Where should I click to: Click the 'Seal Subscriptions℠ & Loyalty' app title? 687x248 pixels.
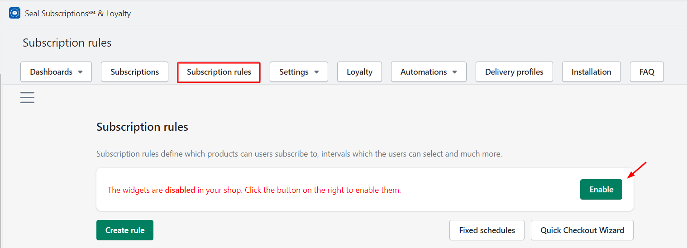click(x=78, y=14)
